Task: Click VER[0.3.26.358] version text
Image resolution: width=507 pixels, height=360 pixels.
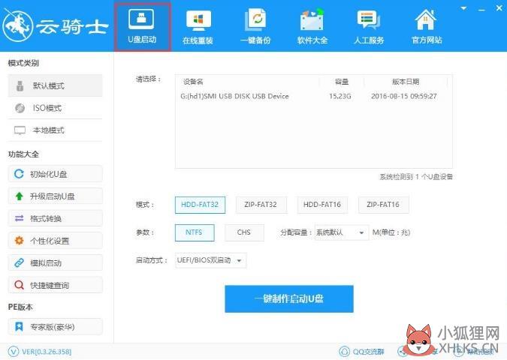Action: (47, 352)
